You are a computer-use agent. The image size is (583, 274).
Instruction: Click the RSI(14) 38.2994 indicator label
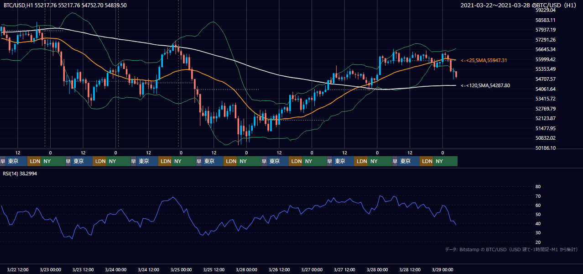tap(21, 174)
